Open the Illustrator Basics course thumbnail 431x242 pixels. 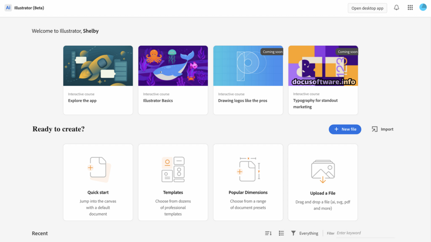click(x=173, y=66)
